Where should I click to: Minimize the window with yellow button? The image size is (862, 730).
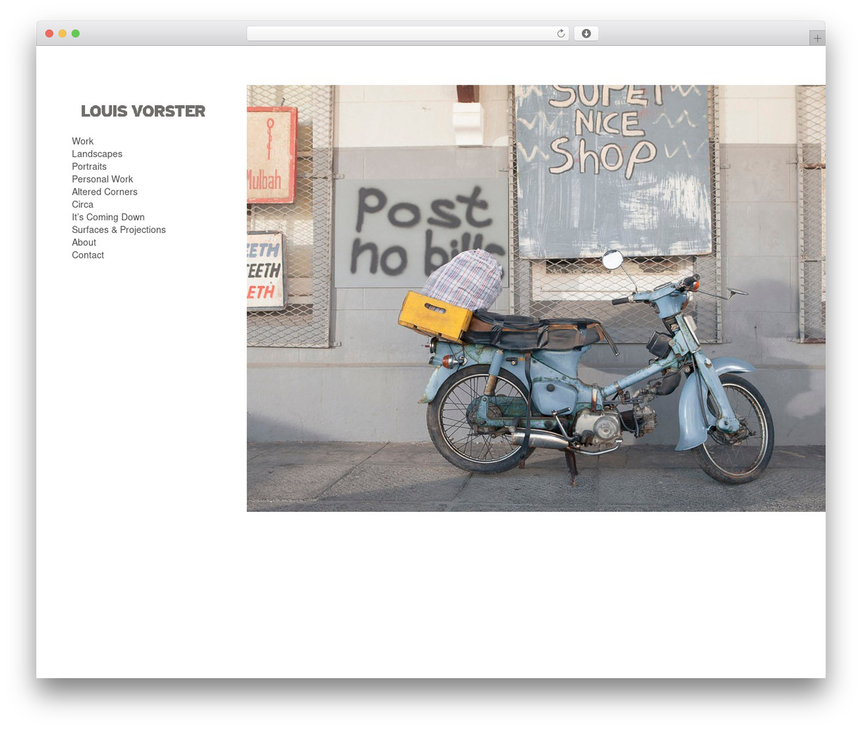coord(63,34)
